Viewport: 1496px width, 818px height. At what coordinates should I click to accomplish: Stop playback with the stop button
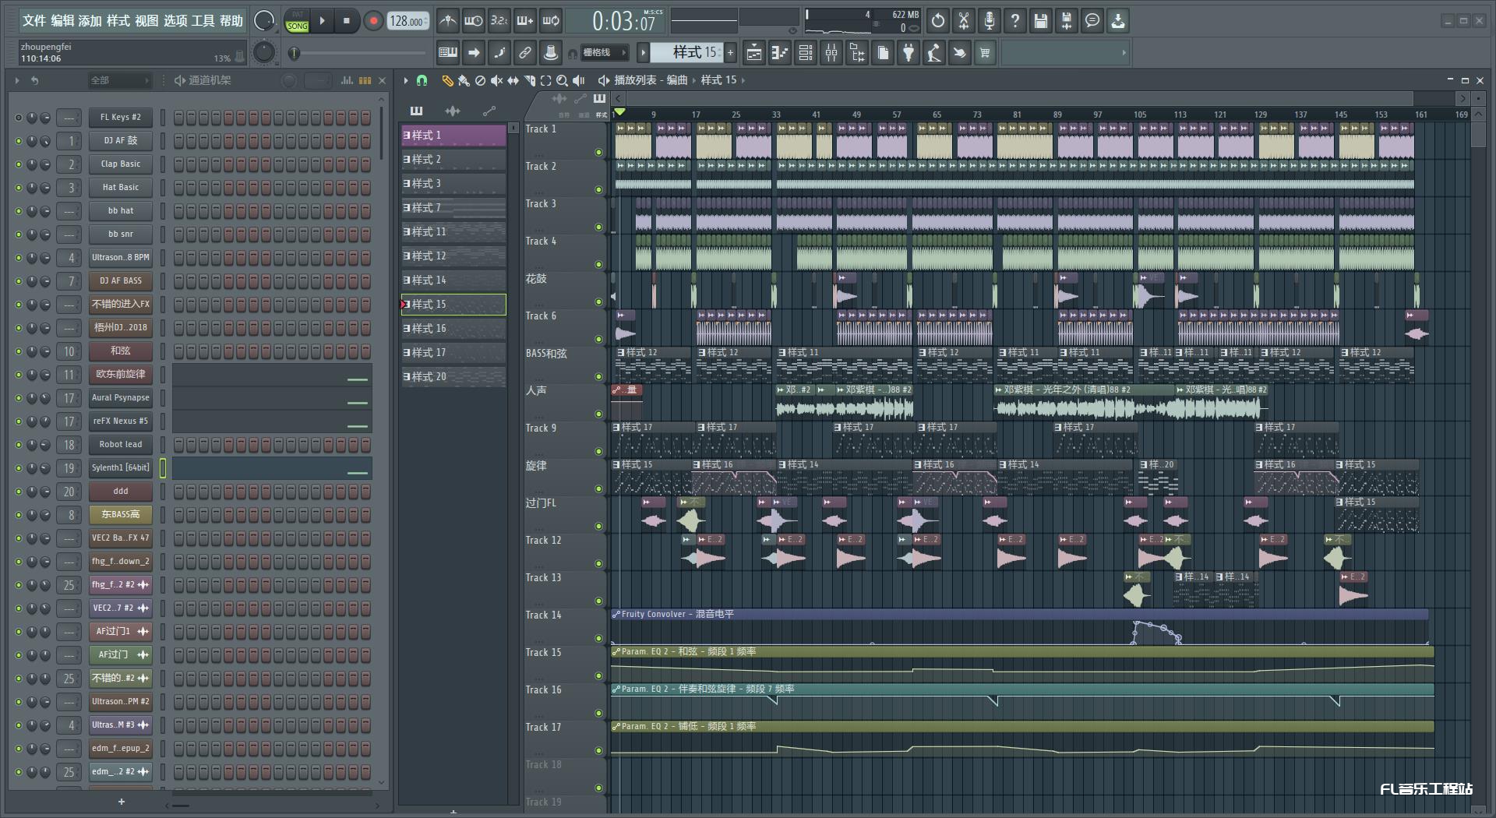(x=347, y=21)
